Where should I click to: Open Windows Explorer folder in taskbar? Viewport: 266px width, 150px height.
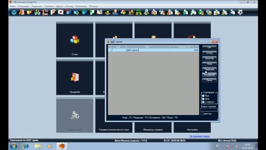pyautogui.click(x=38, y=146)
